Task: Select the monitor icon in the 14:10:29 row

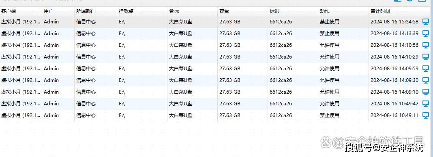Action: coord(426,57)
